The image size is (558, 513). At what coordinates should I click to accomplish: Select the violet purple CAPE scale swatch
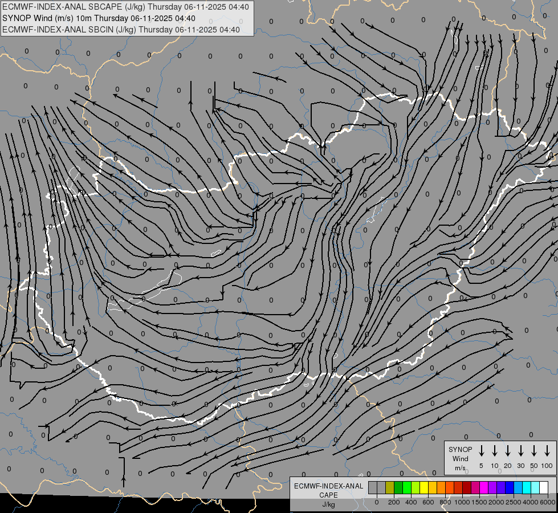[492, 487]
